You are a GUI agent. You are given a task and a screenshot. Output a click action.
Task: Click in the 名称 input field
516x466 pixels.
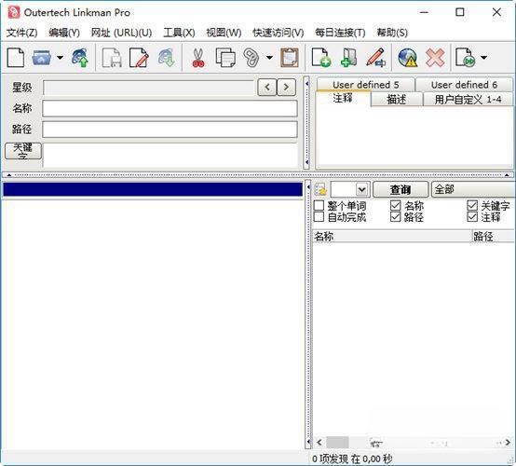(x=170, y=109)
